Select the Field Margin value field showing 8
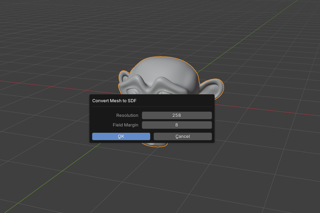 (177, 125)
